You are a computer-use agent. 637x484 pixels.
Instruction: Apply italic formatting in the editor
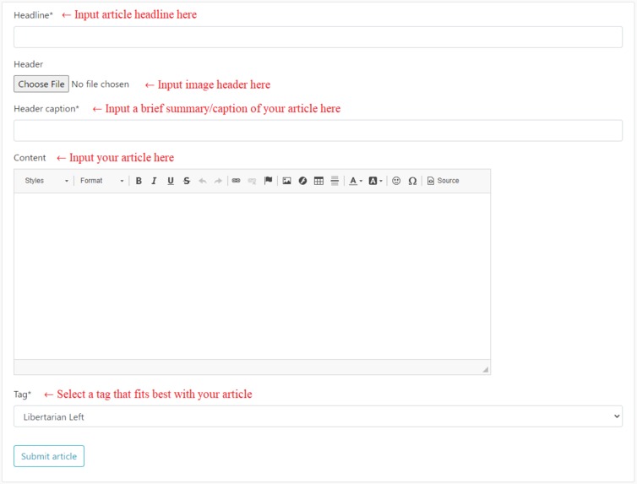click(154, 181)
